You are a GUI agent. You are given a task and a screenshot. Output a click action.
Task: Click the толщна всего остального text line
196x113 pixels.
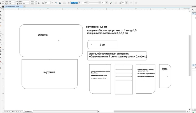pyautogui.click(x=107, y=33)
